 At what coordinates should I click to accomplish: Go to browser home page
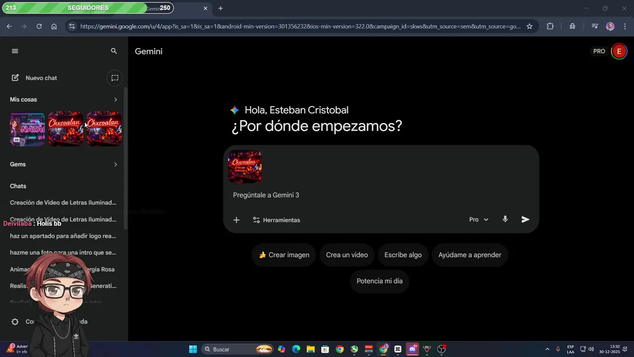(x=54, y=26)
